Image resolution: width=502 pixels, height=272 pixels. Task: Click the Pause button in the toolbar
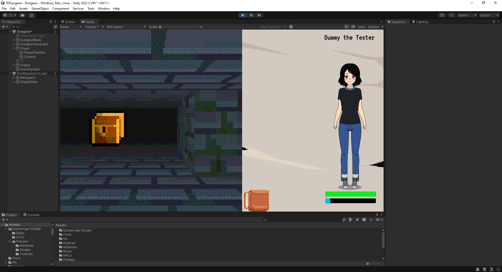251,15
